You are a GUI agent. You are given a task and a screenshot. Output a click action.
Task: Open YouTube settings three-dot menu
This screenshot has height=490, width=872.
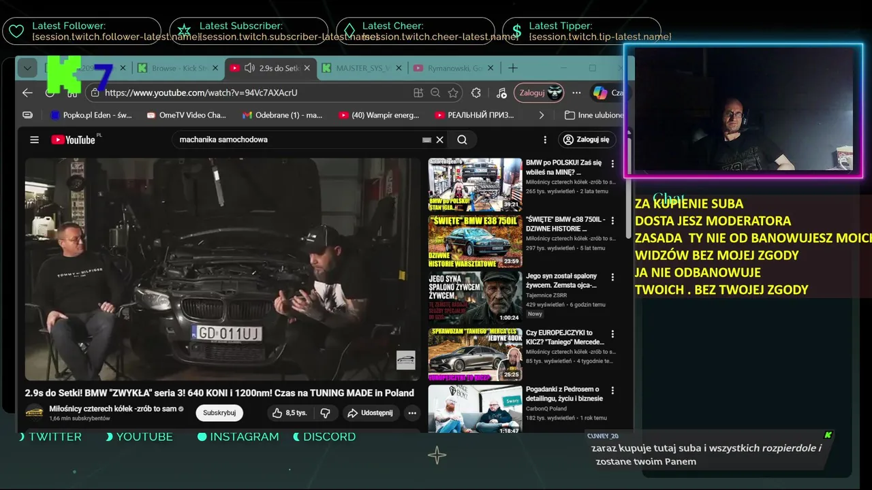(544, 140)
